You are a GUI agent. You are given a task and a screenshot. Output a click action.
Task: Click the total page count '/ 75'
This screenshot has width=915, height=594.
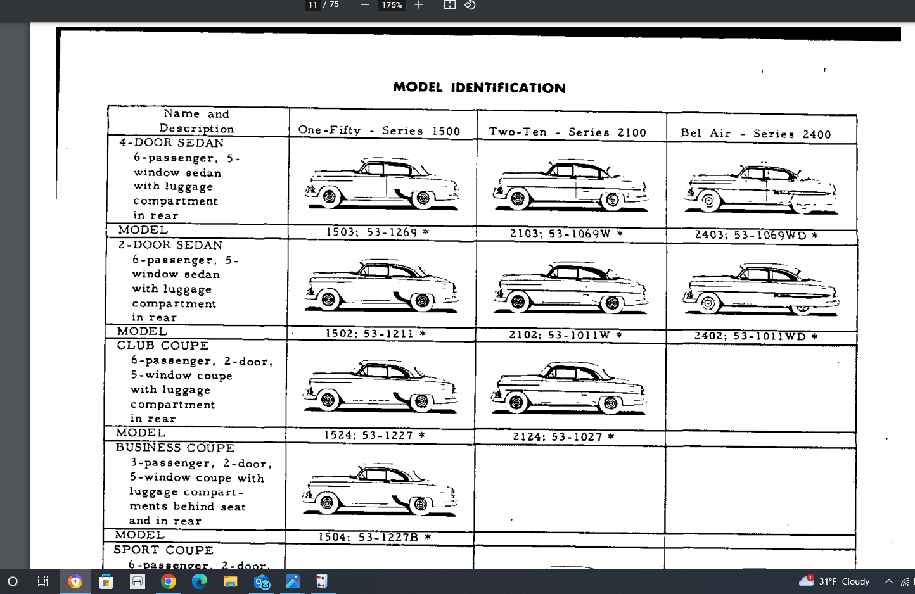pos(331,5)
